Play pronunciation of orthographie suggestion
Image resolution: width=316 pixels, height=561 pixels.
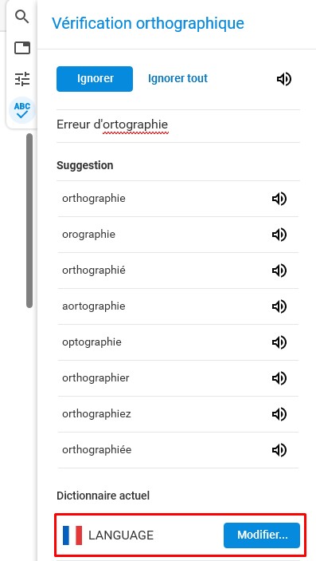279,199
